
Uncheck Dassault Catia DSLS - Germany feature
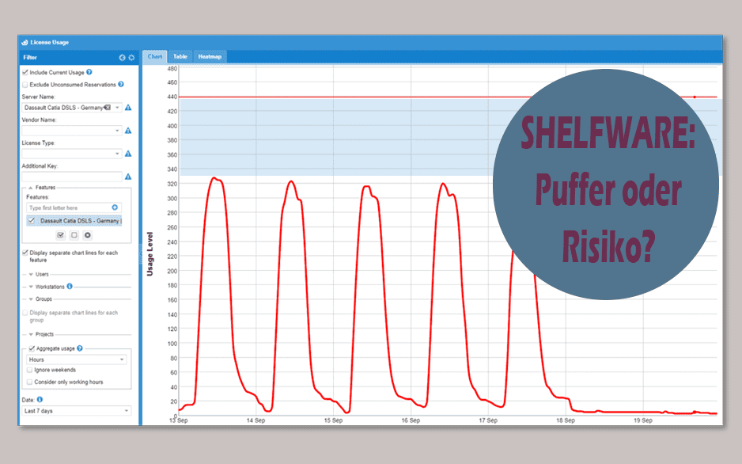click(x=32, y=221)
